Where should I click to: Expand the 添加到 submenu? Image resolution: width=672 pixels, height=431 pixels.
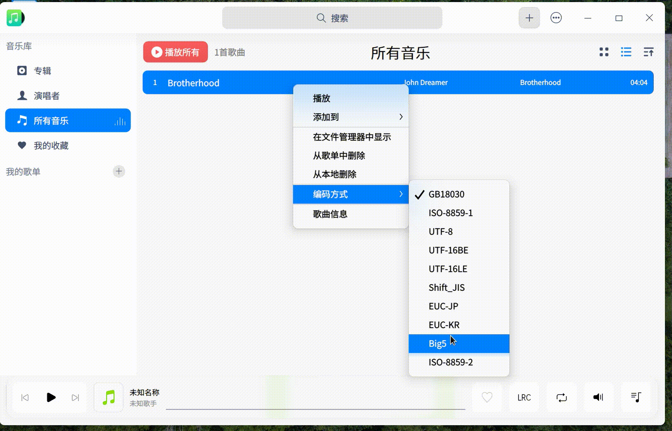pyautogui.click(x=351, y=117)
